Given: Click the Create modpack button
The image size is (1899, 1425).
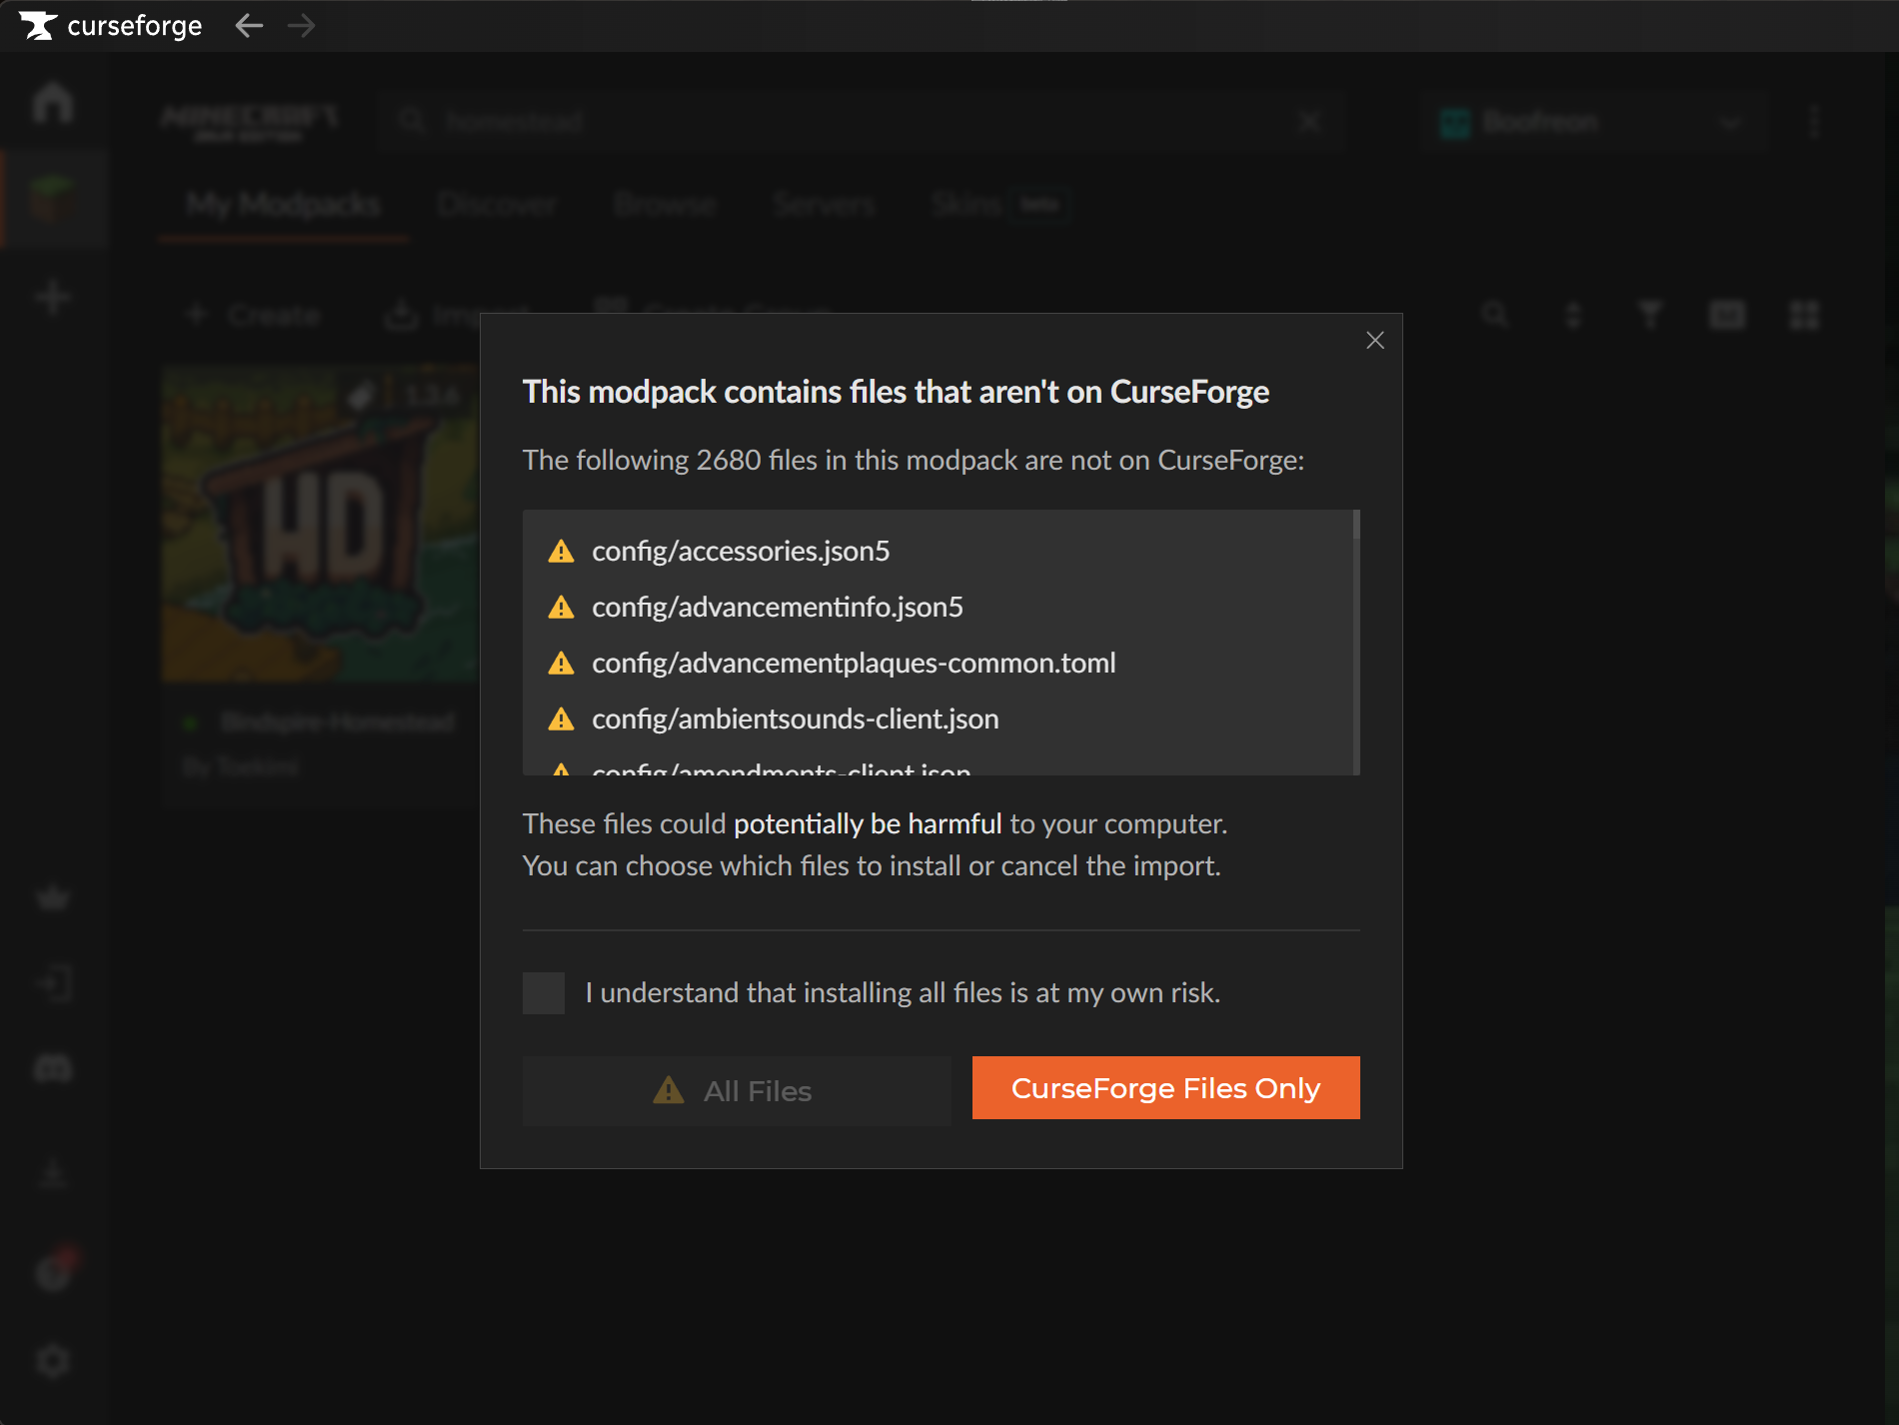Looking at the screenshot, I should pyautogui.click(x=253, y=315).
